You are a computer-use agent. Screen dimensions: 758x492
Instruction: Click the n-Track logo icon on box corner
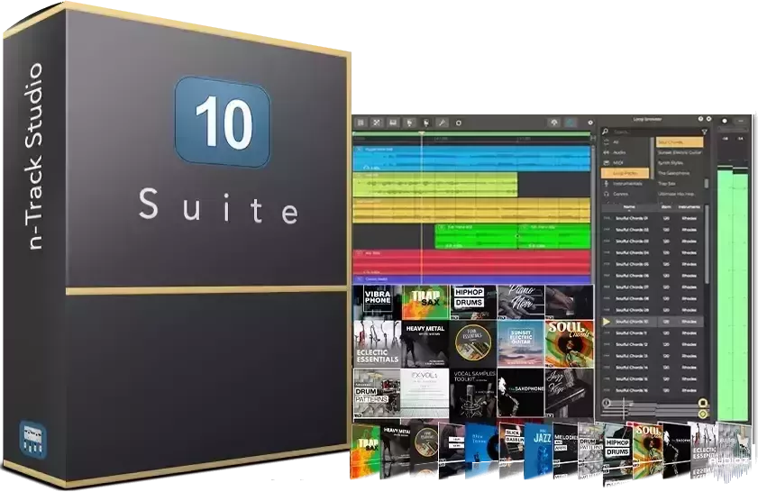click(32, 440)
